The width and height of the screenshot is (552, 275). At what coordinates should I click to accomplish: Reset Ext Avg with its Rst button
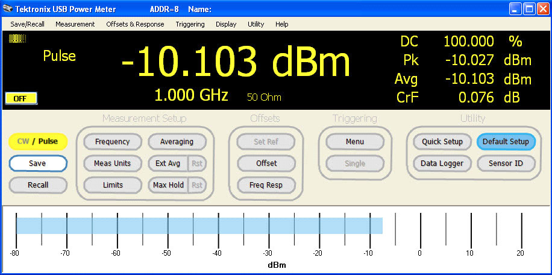(x=197, y=163)
